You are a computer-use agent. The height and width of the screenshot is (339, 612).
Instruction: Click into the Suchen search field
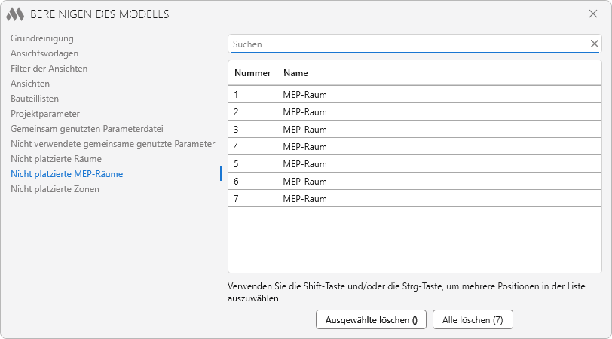pos(407,44)
